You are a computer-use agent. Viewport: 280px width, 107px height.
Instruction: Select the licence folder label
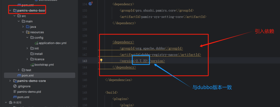(x=39, y=59)
